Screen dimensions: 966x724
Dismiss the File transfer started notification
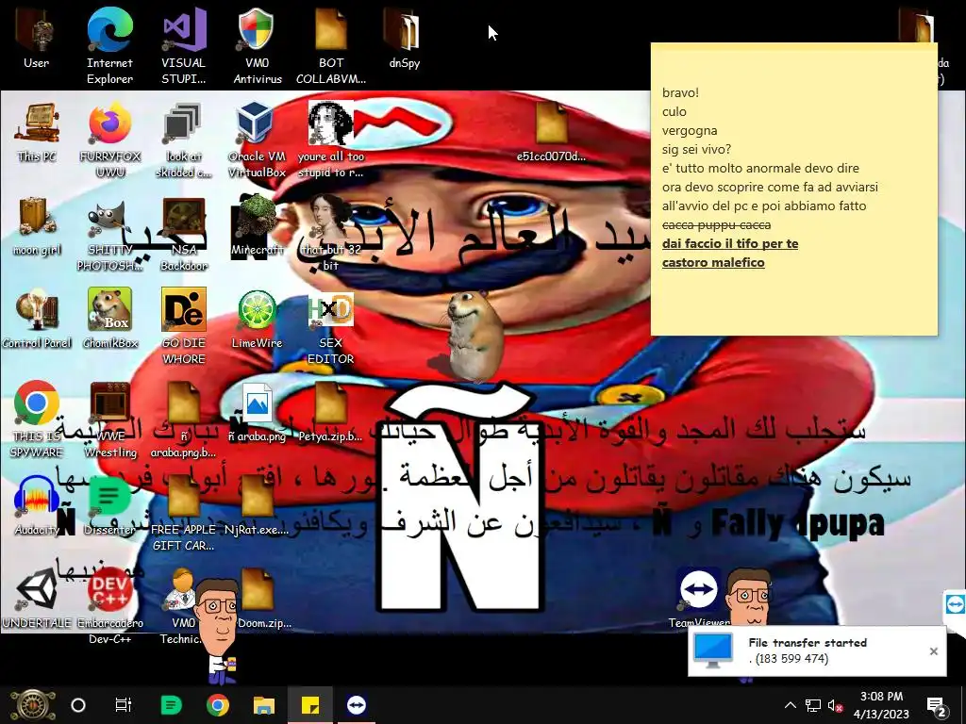(x=933, y=651)
